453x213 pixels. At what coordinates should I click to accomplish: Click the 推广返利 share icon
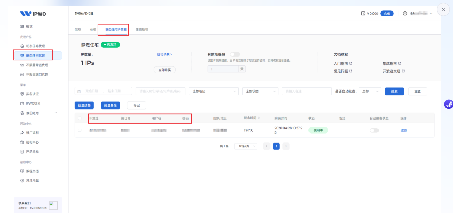click(22, 132)
